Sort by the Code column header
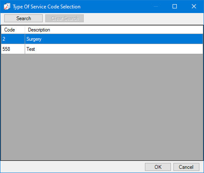204x173 pixels. click(13, 30)
